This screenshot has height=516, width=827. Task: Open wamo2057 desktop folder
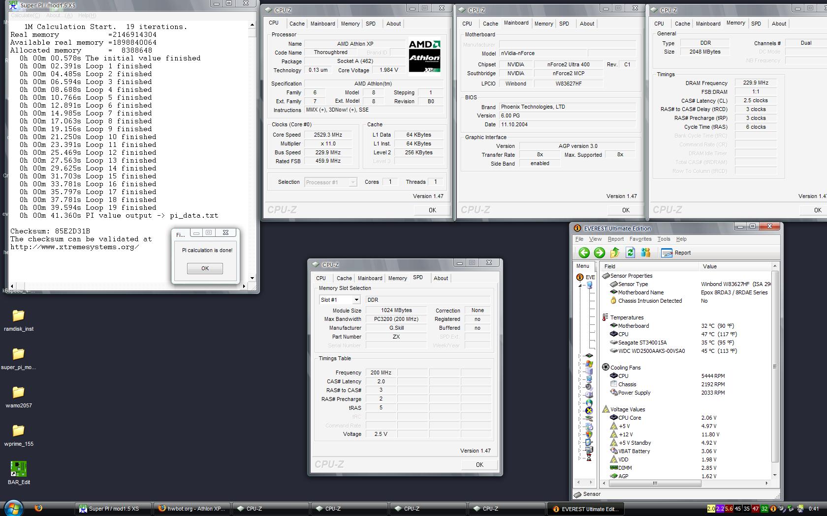click(18, 397)
